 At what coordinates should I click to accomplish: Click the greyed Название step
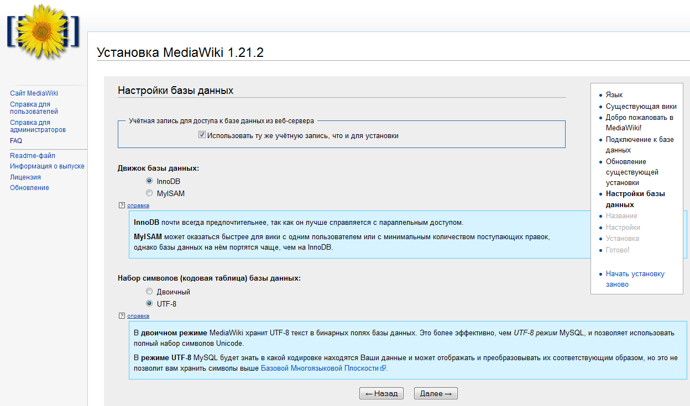point(621,216)
